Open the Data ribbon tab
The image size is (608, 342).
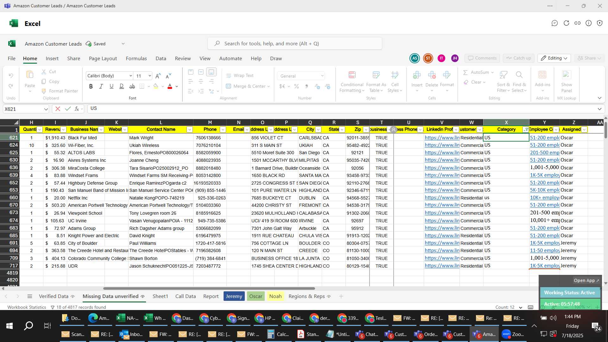pyautogui.click(x=161, y=59)
